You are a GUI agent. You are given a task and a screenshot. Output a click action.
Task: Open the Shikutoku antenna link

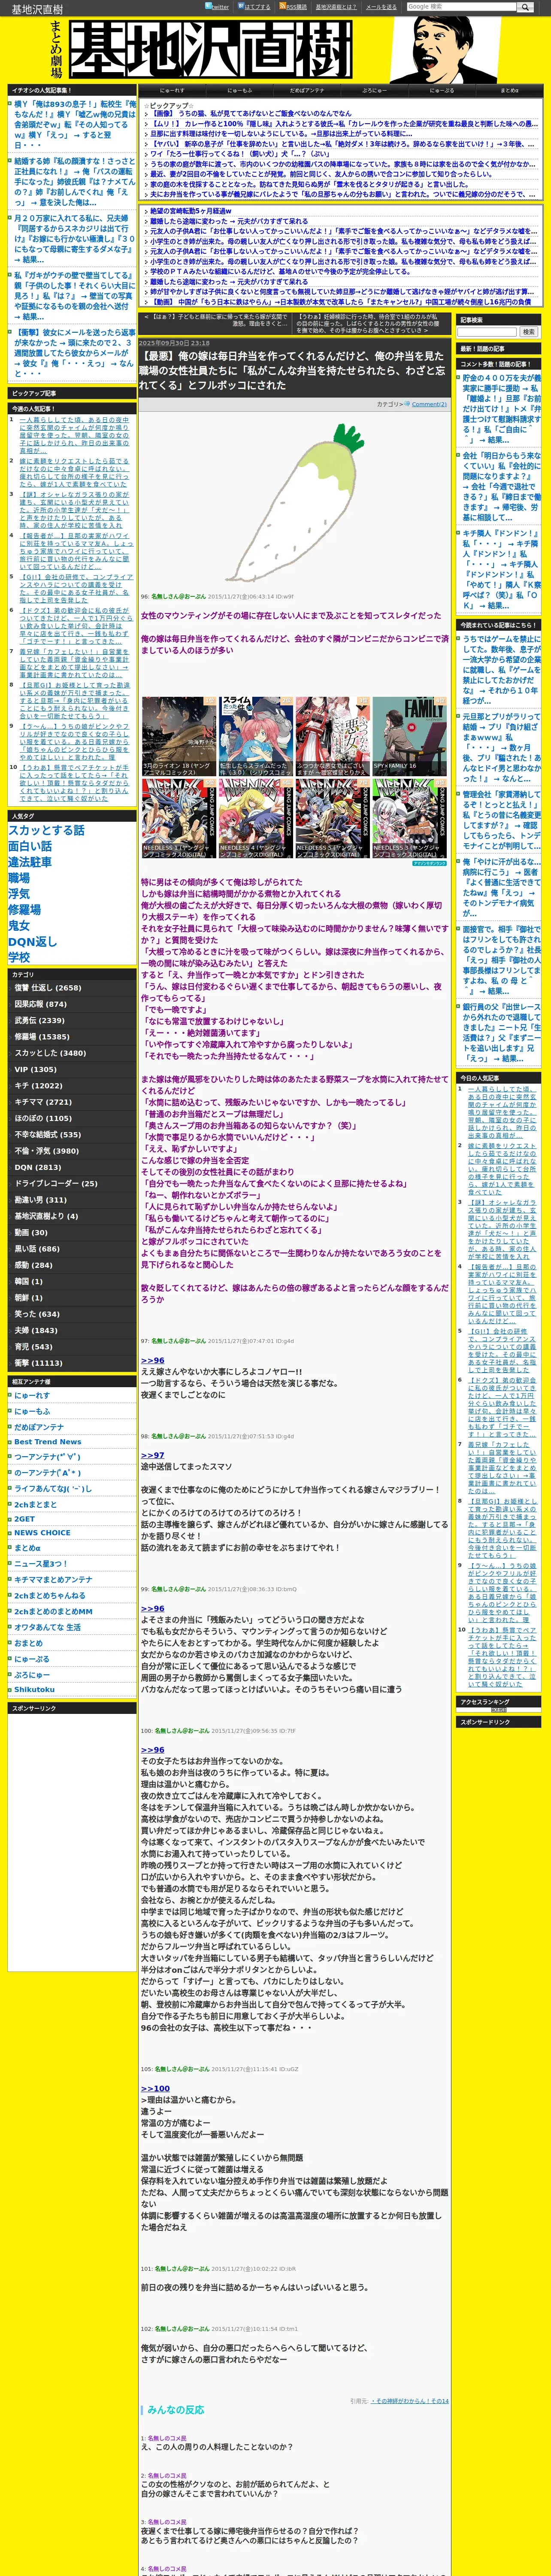pos(34,1690)
